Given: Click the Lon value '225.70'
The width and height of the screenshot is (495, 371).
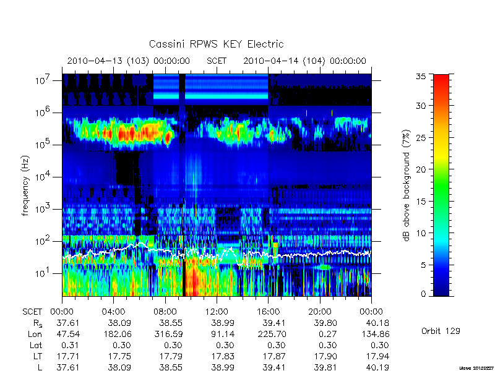Looking at the screenshot, I should 271,334.
